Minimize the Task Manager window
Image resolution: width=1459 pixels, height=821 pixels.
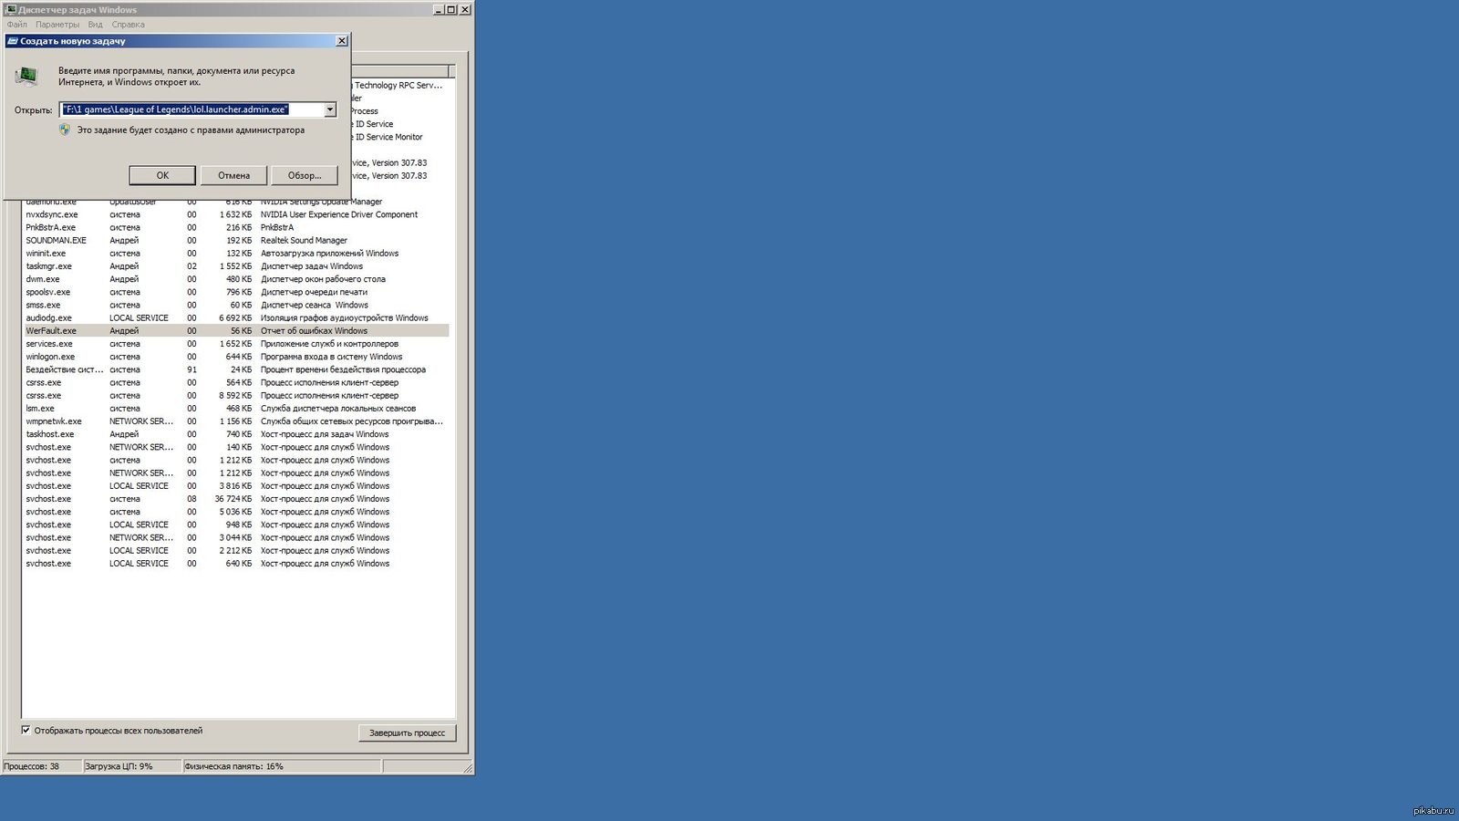438,10
